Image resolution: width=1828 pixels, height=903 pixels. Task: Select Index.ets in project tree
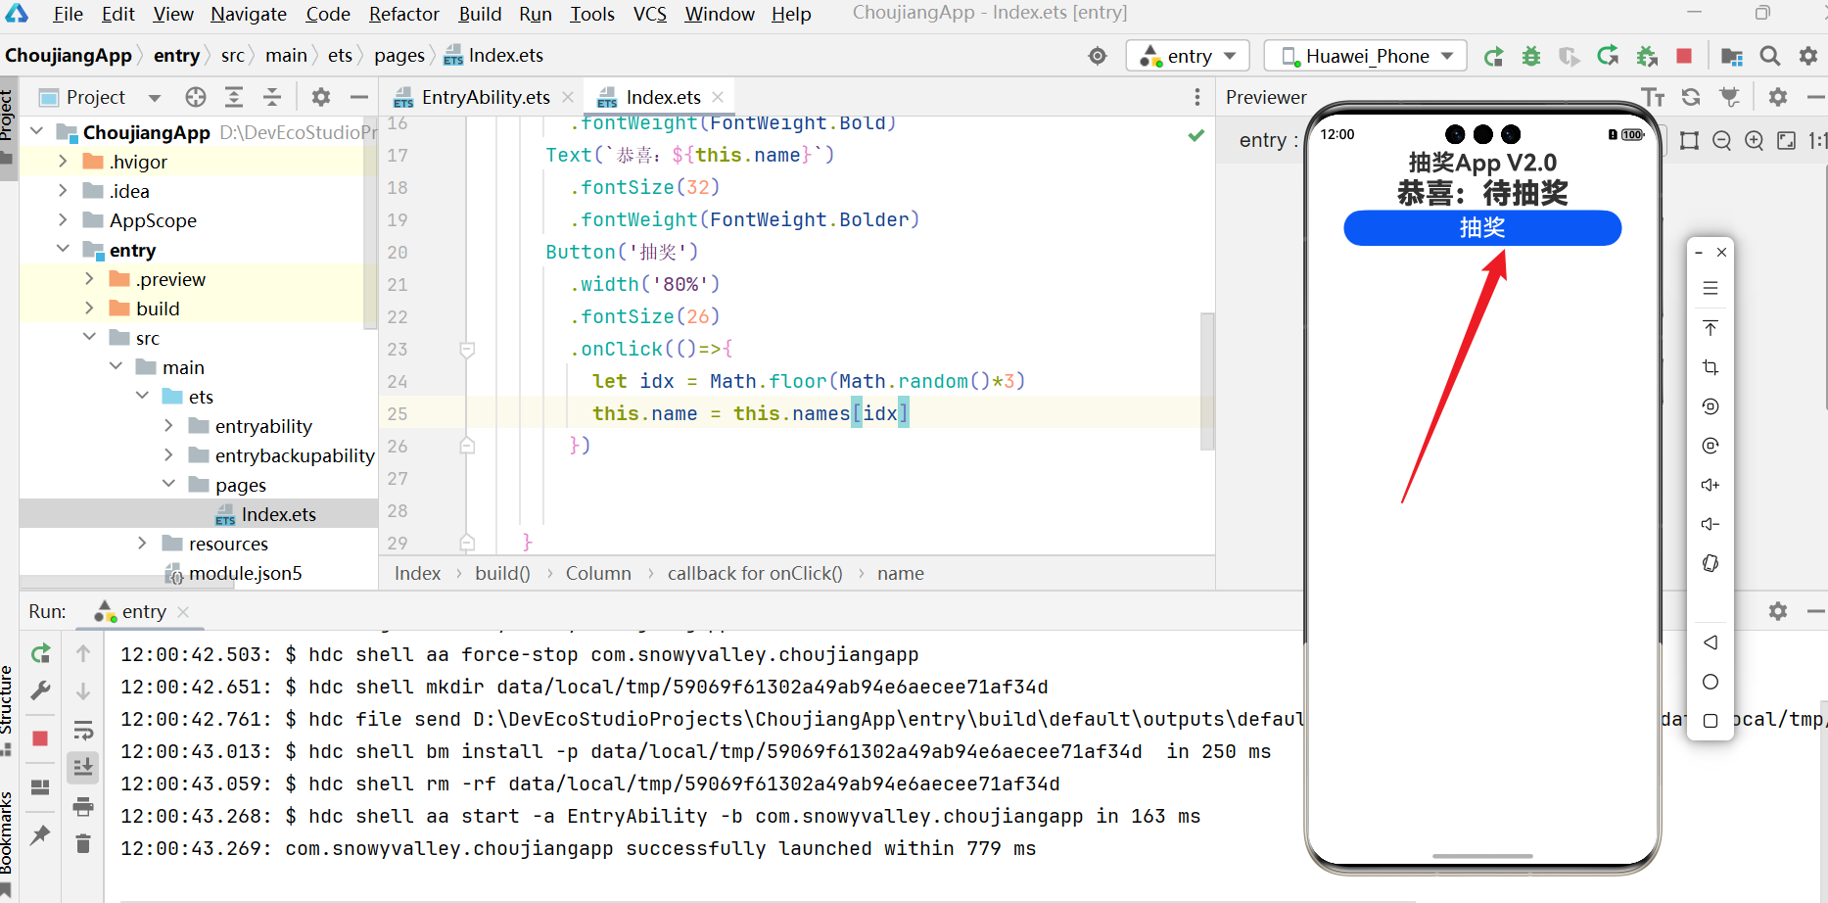point(278,514)
